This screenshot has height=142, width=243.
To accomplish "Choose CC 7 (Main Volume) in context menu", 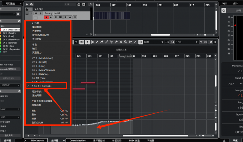I will pyautogui.click(x=43, y=70).
